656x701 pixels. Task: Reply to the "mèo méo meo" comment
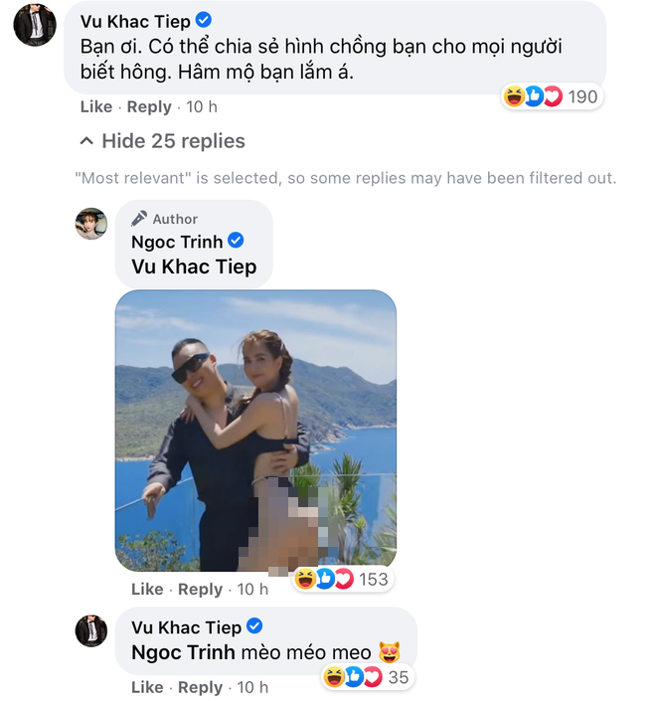[200, 687]
